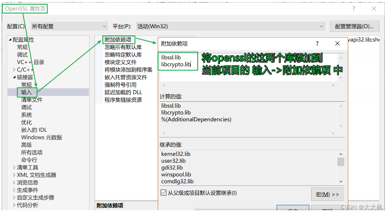Click computed values horizontal scroll left arrow

(x=164, y=133)
